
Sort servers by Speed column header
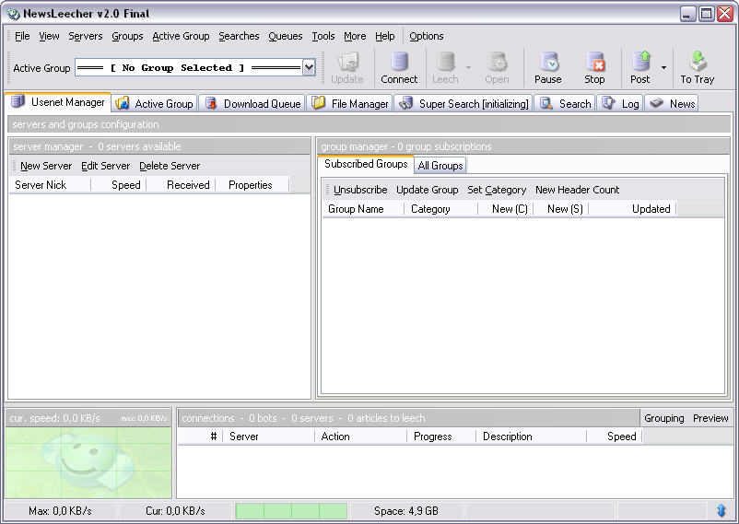tap(119, 185)
